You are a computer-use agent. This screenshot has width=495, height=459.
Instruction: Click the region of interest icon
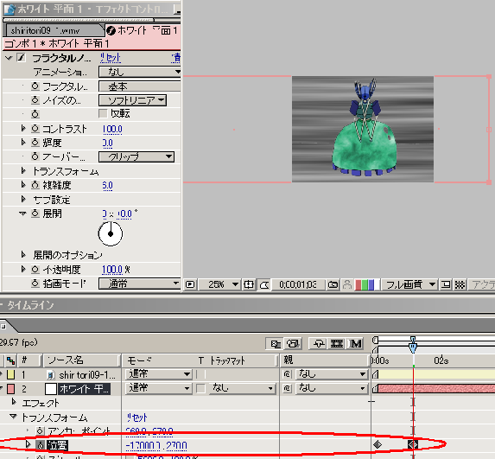[446, 284]
